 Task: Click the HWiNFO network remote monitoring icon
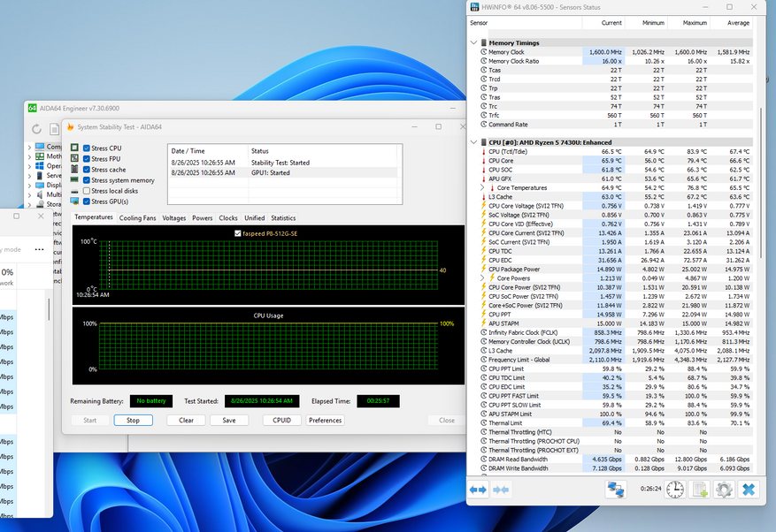[x=616, y=489]
